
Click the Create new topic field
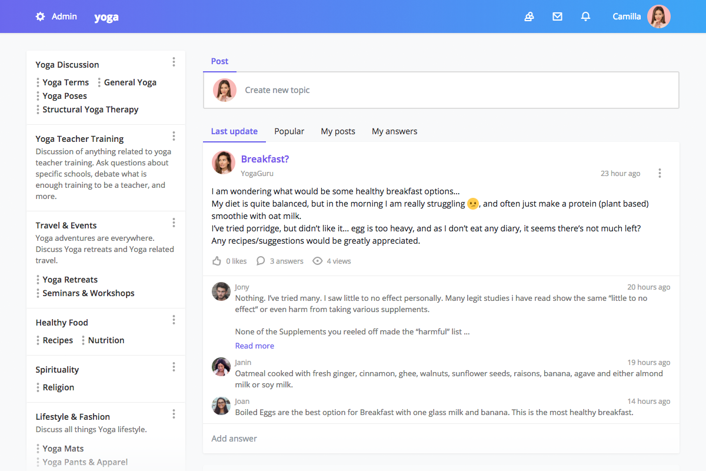(x=277, y=89)
